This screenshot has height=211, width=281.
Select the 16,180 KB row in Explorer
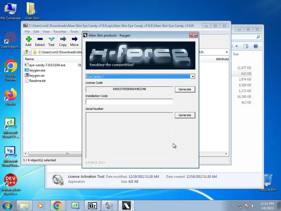(x=241, y=96)
